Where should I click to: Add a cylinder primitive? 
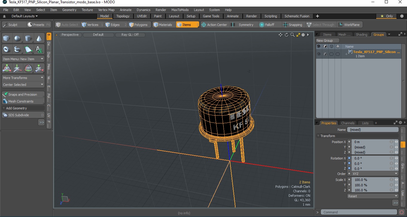pyautogui.click(x=28, y=38)
